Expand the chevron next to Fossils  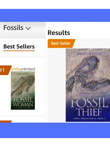coord(28,28)
